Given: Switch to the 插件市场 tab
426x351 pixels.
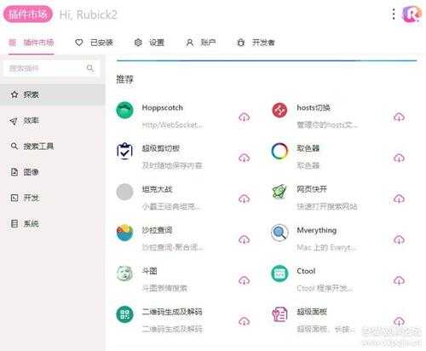Looking at the screenshot, I should click(x=32, y=43).
